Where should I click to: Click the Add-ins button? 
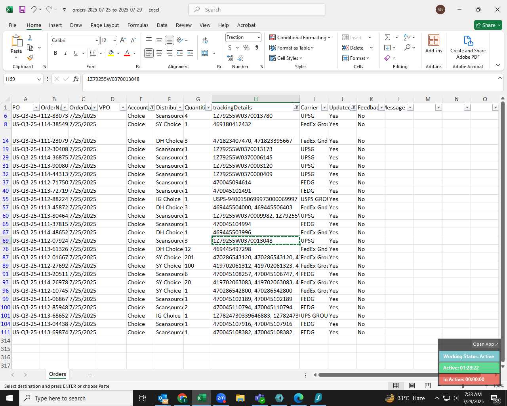pyautogui.click(x=434, y=44)
